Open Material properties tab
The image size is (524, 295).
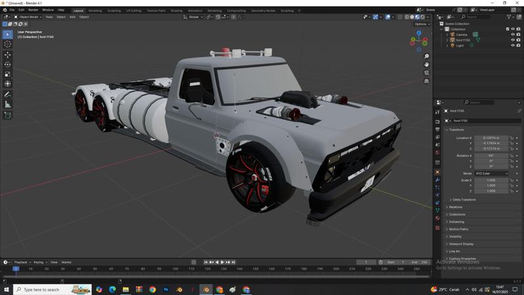[438, 218]
